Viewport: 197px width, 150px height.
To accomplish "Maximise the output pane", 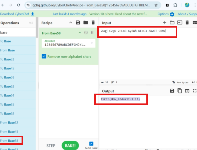I will coord(195,91).
